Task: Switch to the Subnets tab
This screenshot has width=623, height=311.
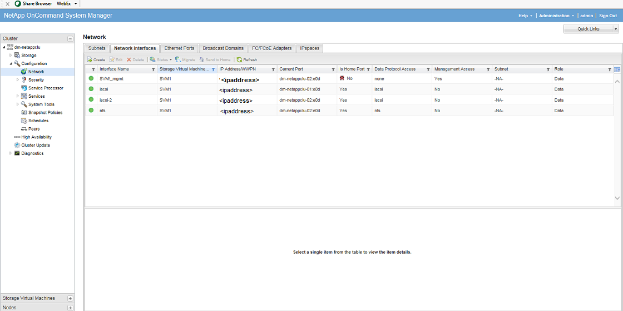Action: [97, 48]
